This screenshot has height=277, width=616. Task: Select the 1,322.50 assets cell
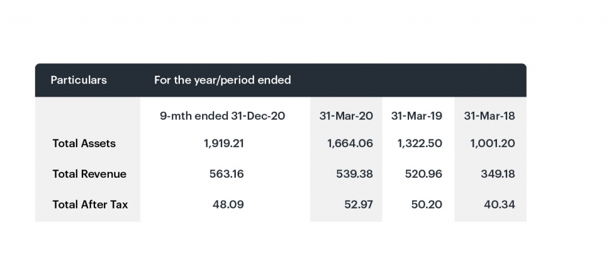pos(420,144)
